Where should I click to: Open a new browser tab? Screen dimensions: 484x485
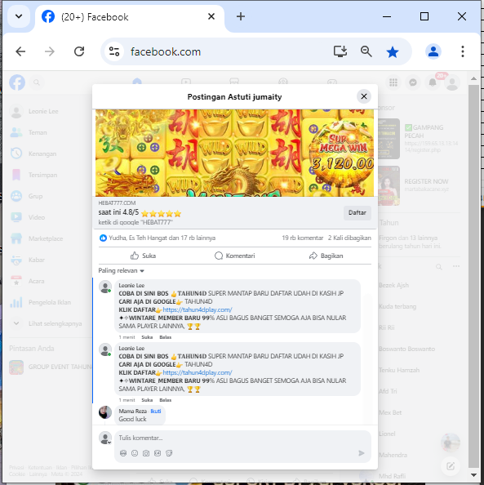pos(241,16)
